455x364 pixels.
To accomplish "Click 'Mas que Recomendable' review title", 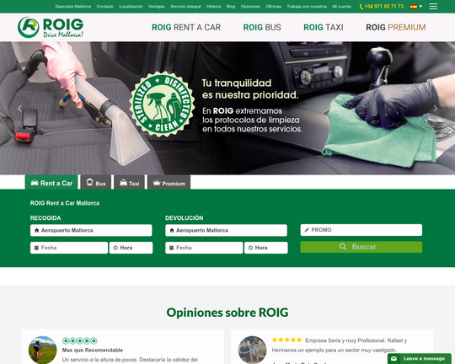I will 93,350.
